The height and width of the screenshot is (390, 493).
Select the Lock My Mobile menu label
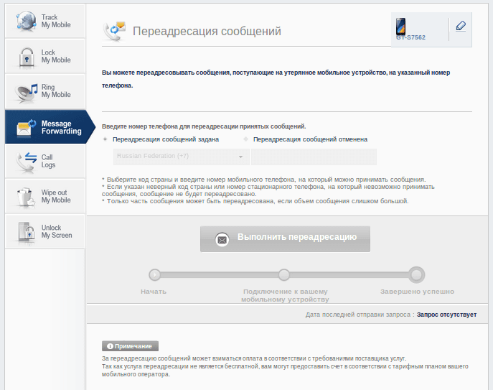click(x=56, y=56)
